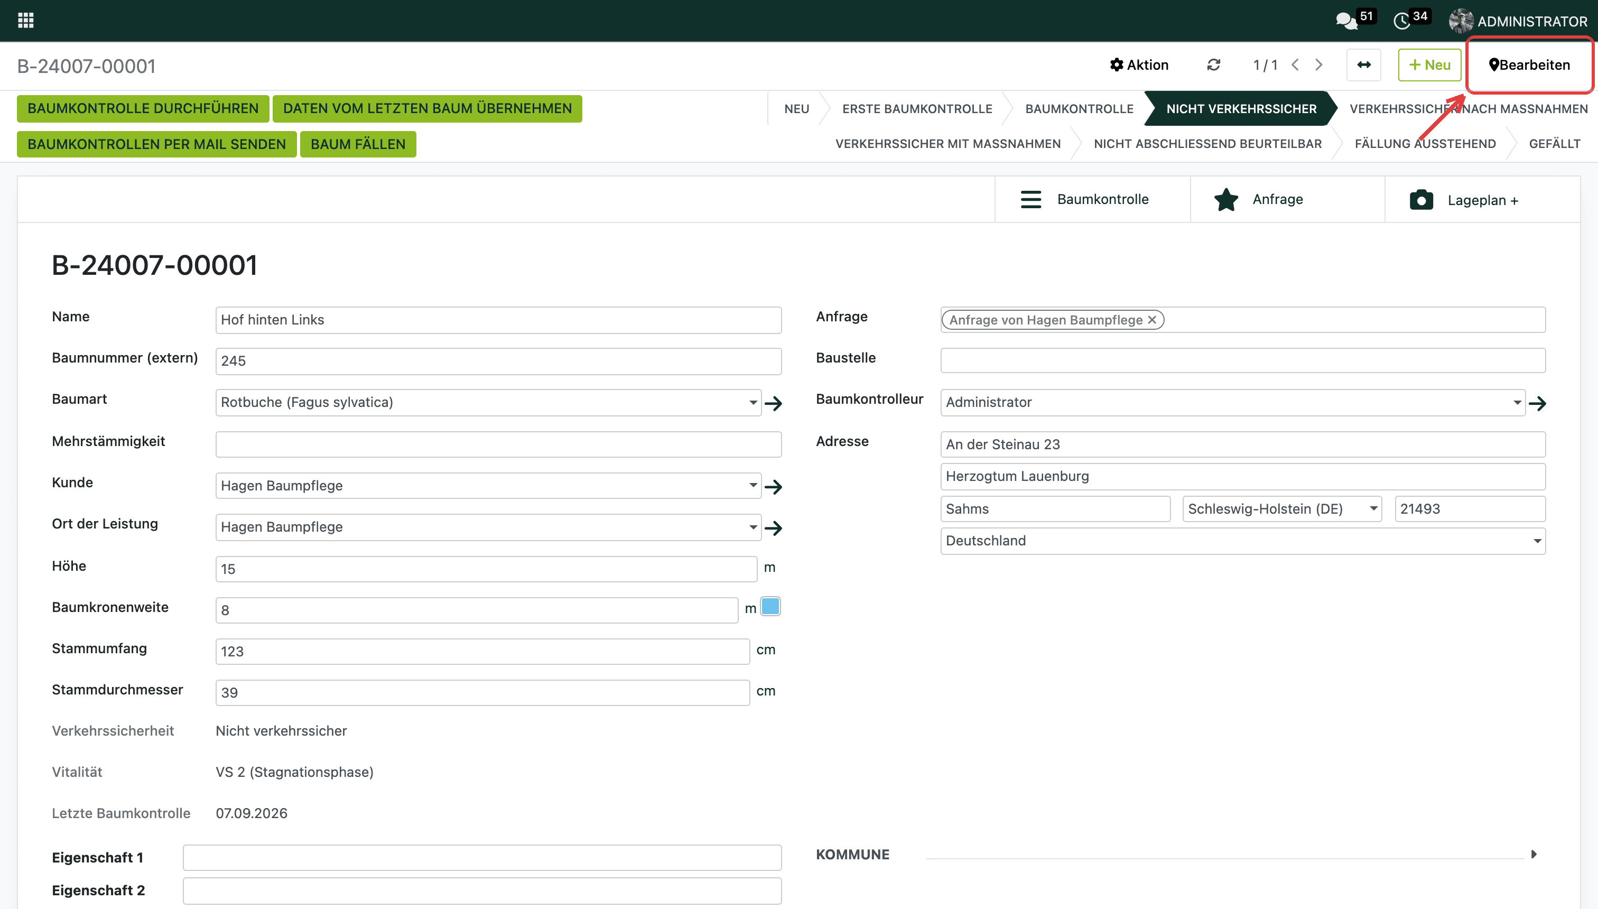1598x909 pixels.
Task: Go to previous record arrow
Action: [1295, 65]
